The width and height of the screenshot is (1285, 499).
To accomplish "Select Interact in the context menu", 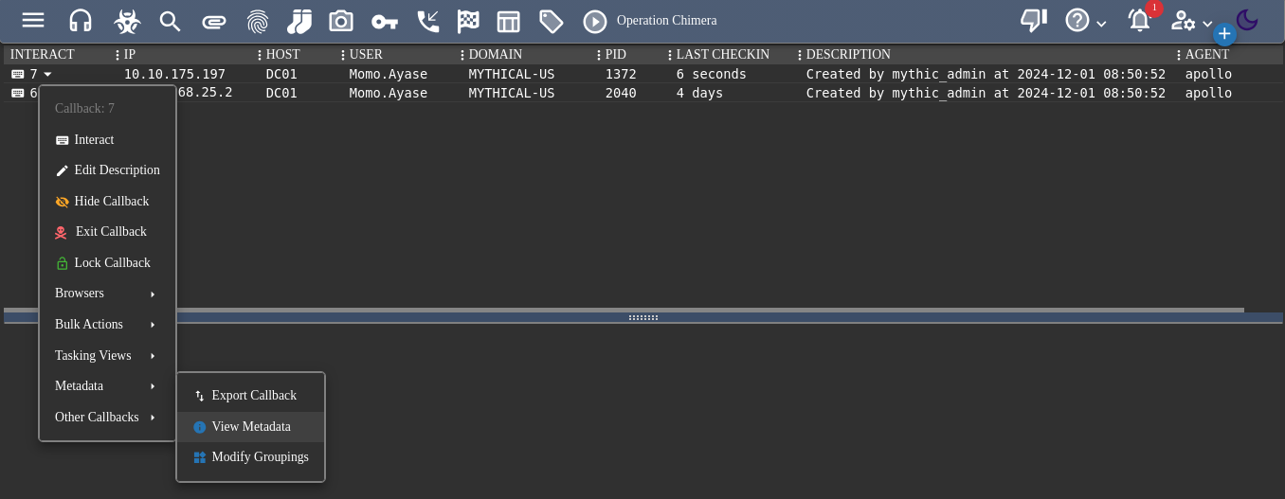I will 107,139.
